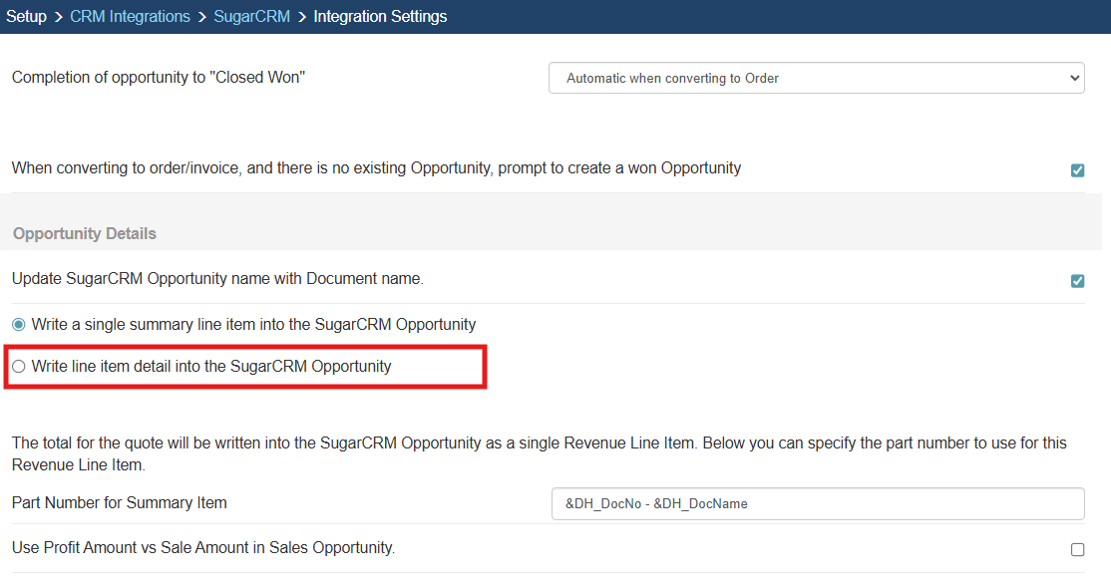Choose the Write line item detail radio button
This screenshot has width=1111, height=588.
click(19, 367)
